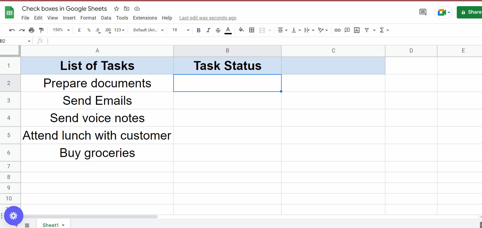Click the Insert comment icon
The image size is (482, 228).
[x=347, y=30]
